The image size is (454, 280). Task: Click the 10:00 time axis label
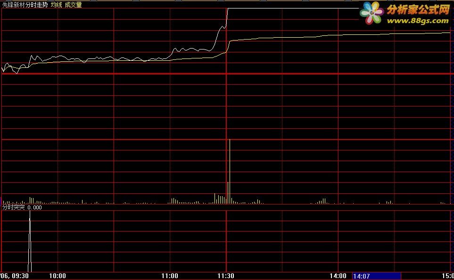[x=58, y=276]
